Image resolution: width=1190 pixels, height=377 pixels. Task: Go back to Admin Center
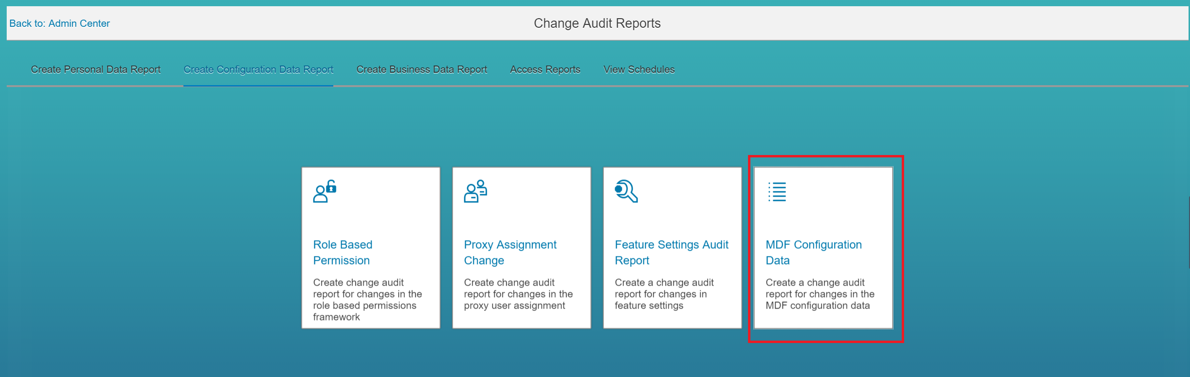tap(59, 23)
